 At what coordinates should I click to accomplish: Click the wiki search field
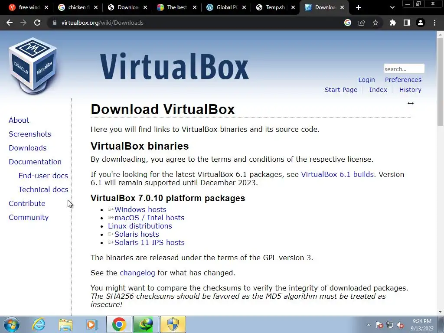tap(404, 69)
